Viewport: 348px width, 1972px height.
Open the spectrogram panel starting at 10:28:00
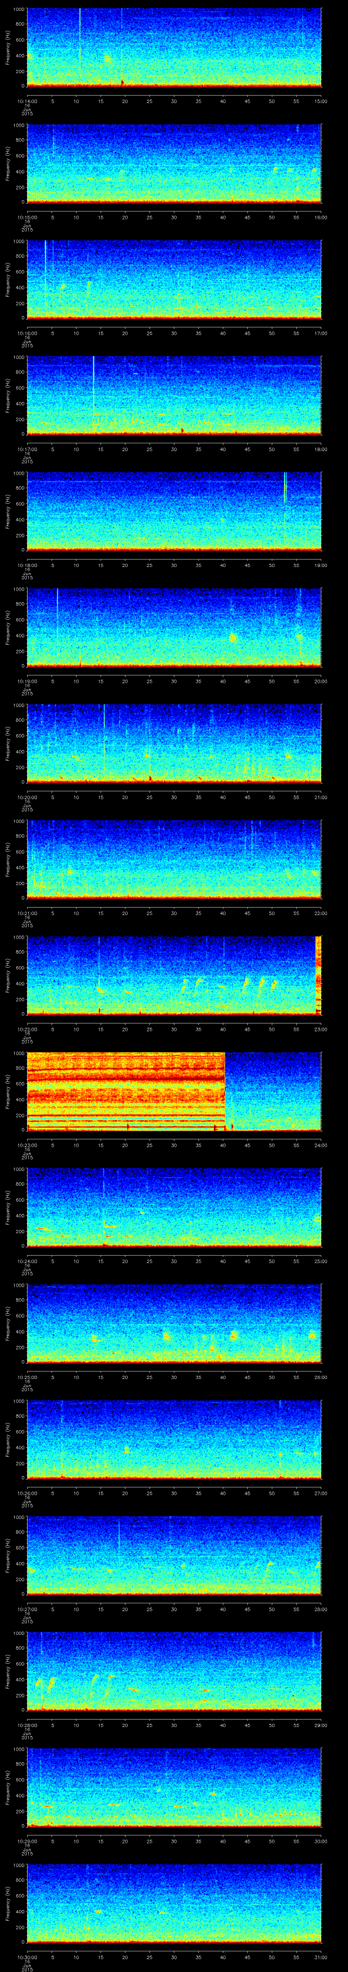click(x=174, y=1671)
